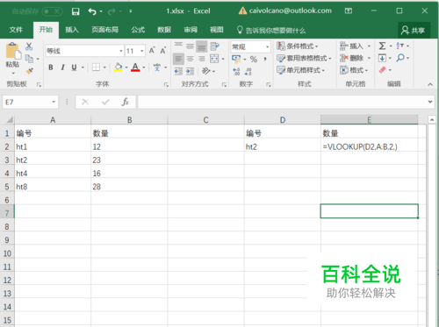Screen dimensions: 439x327
Task: Open the font name dropdown
Action: pyautogui.click(x=121, y=51)
